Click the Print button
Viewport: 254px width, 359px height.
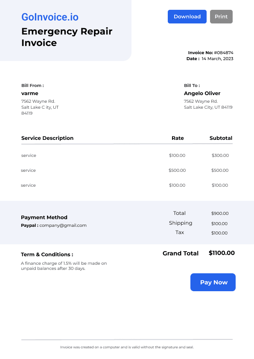221,17
